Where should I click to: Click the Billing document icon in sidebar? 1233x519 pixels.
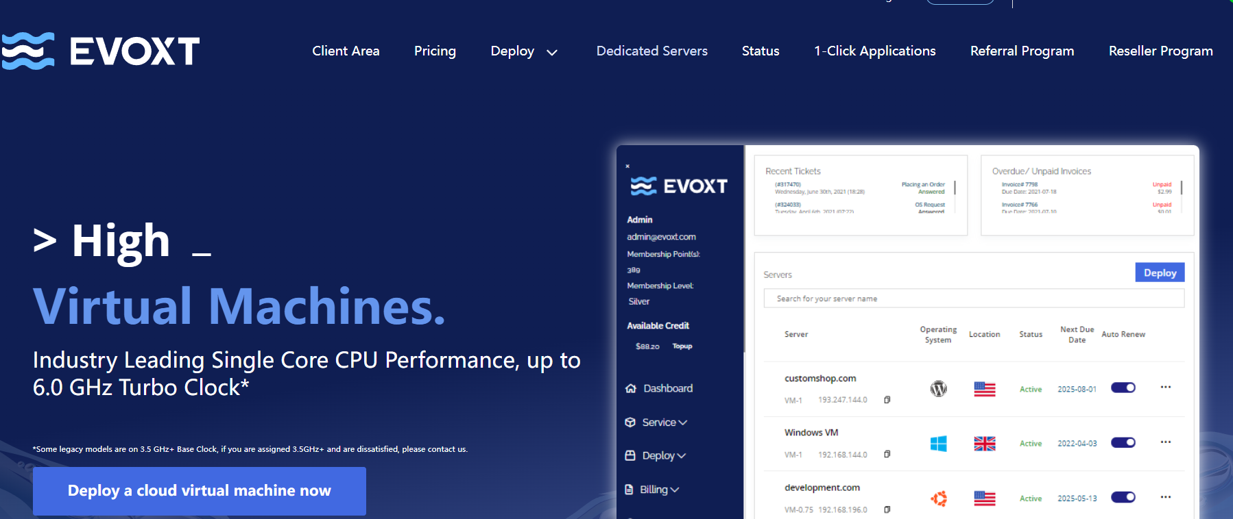tap(630, 490)
